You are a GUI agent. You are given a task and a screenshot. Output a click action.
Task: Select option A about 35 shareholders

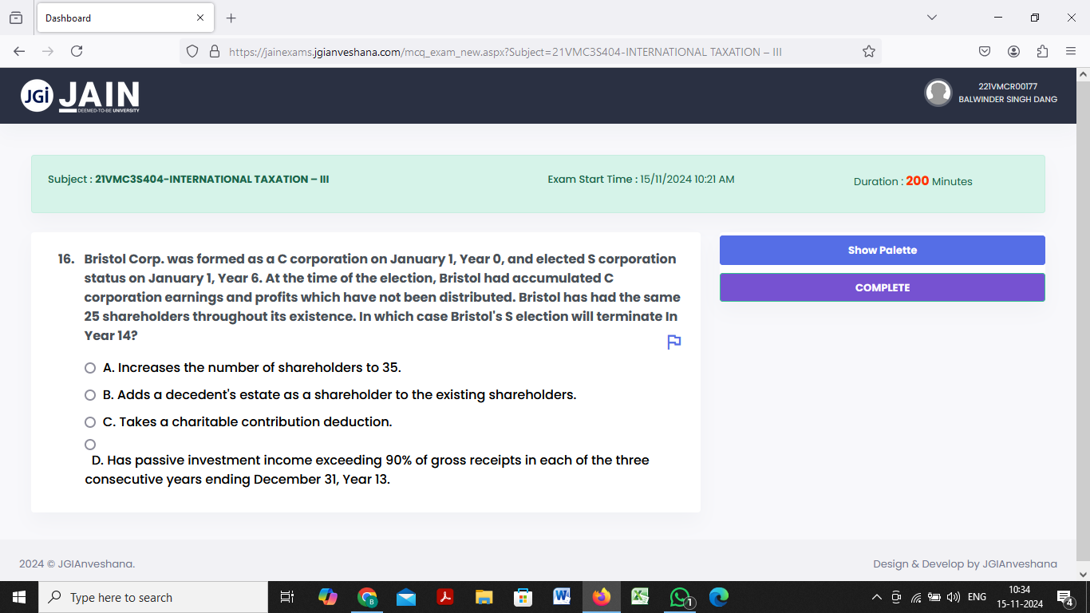89,368
